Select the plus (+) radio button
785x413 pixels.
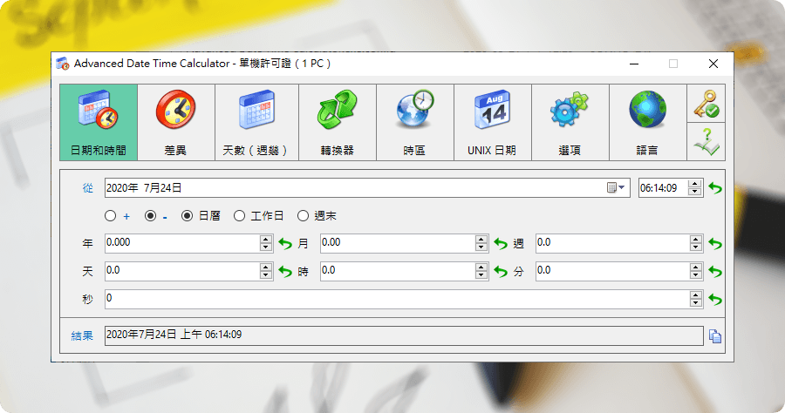pos(111,216)
